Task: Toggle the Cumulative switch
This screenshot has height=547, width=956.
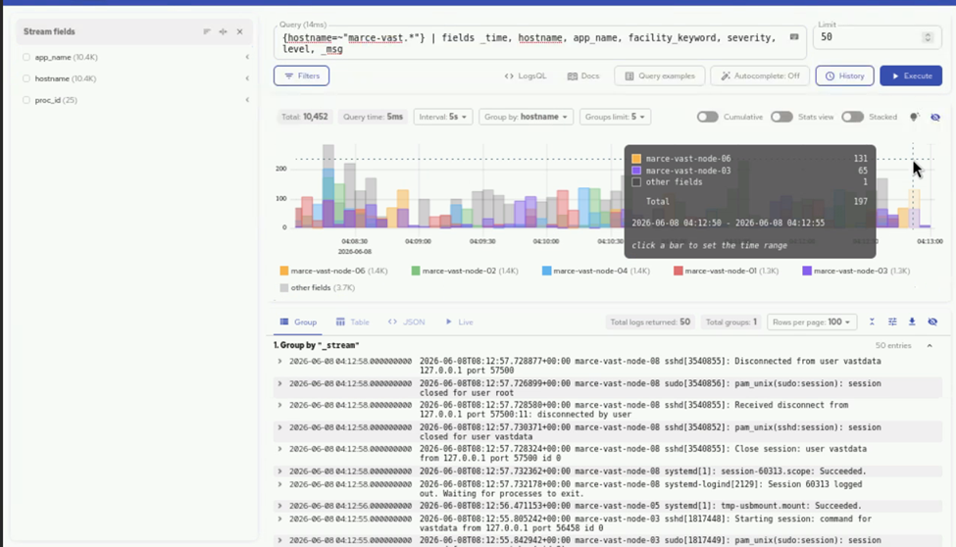Action: click(x=707, y=117)
